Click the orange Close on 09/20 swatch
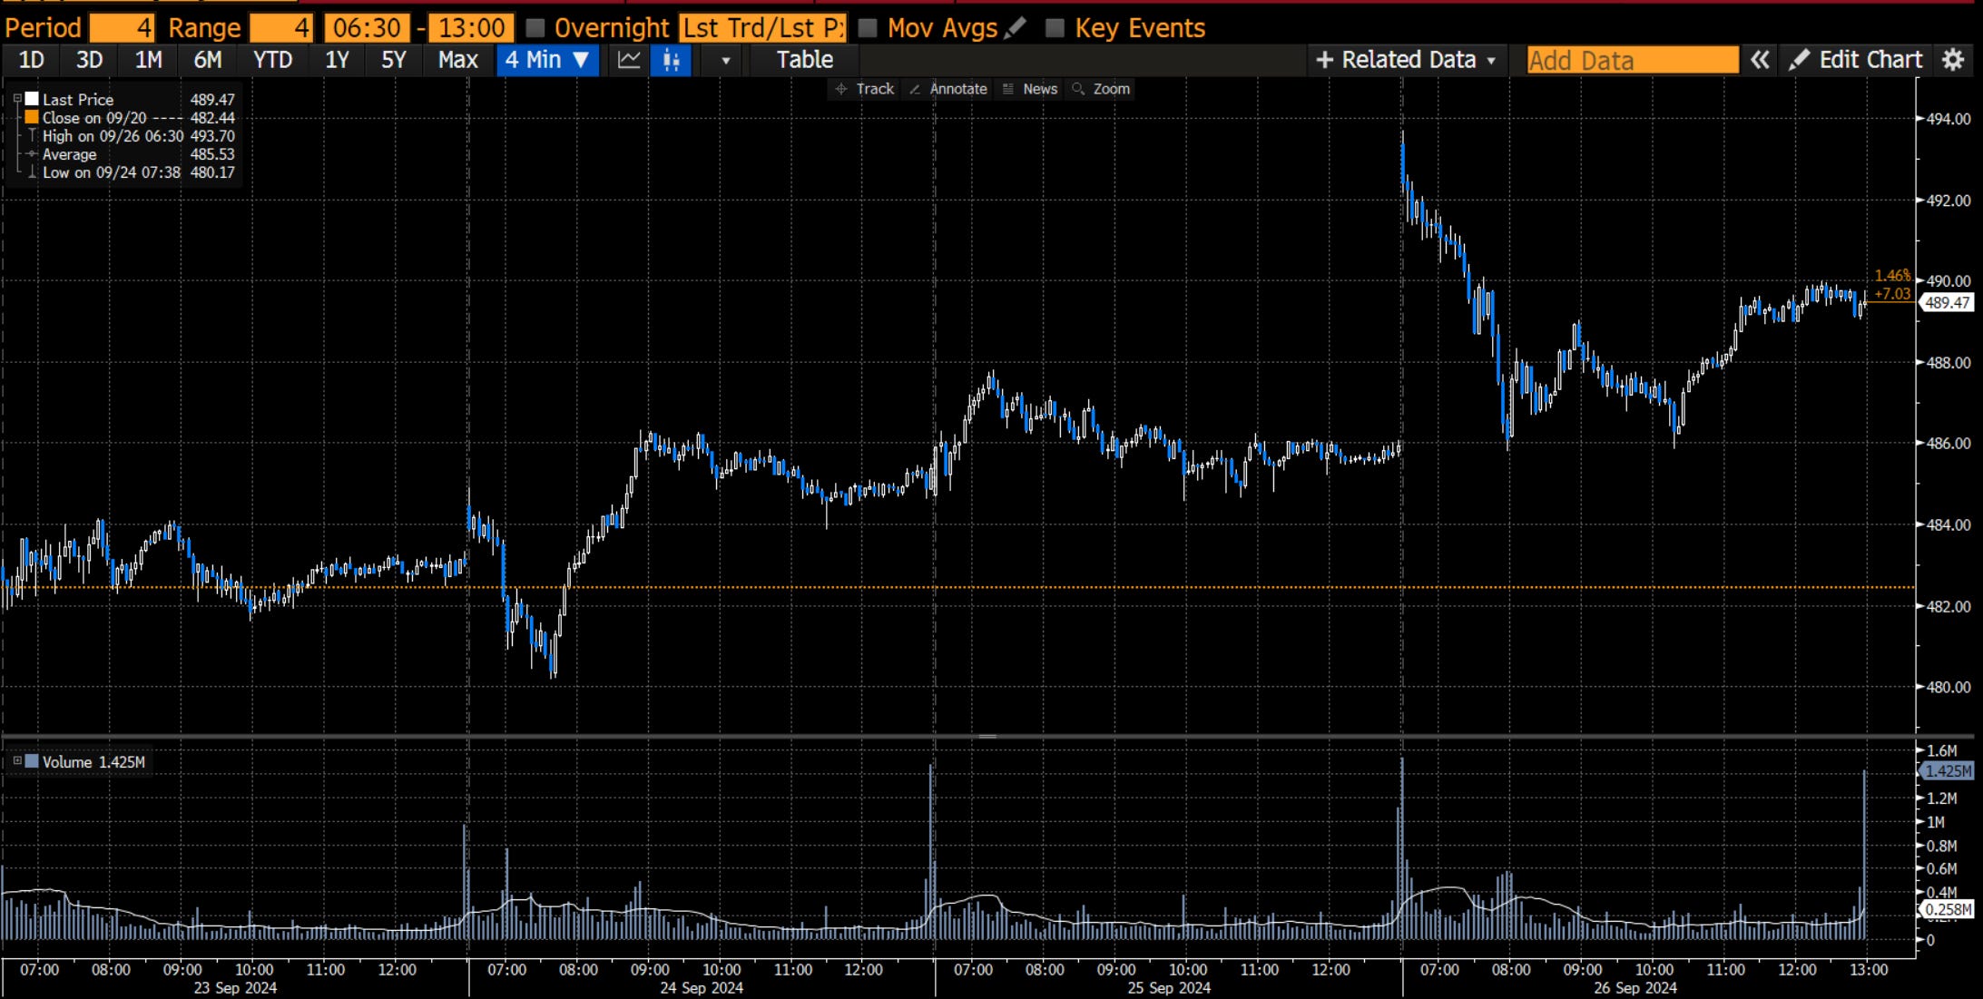Image resolution: width=1983 pixels, height=999 pixels. click(32, 118)
